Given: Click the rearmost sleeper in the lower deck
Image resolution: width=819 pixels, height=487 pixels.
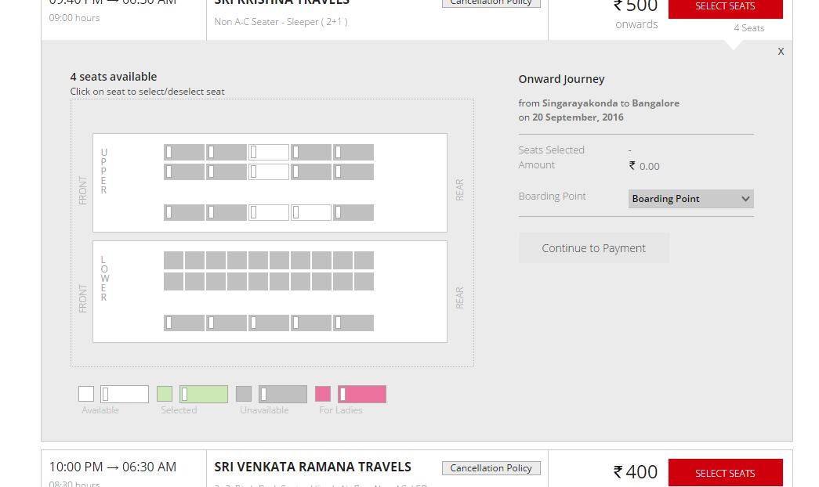Looking at the screenshot, I should coord(353,323).
